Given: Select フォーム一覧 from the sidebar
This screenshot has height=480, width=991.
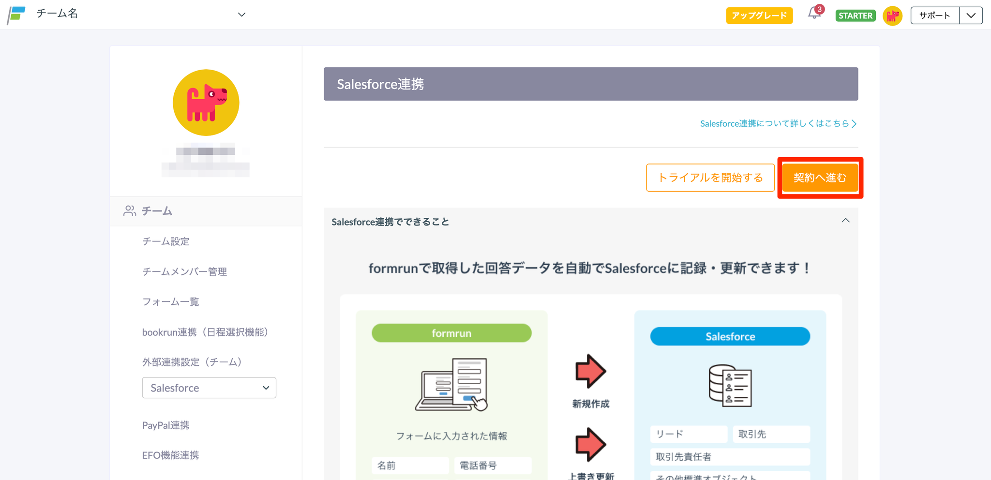Looking at the screenshot, I should 170,302.
